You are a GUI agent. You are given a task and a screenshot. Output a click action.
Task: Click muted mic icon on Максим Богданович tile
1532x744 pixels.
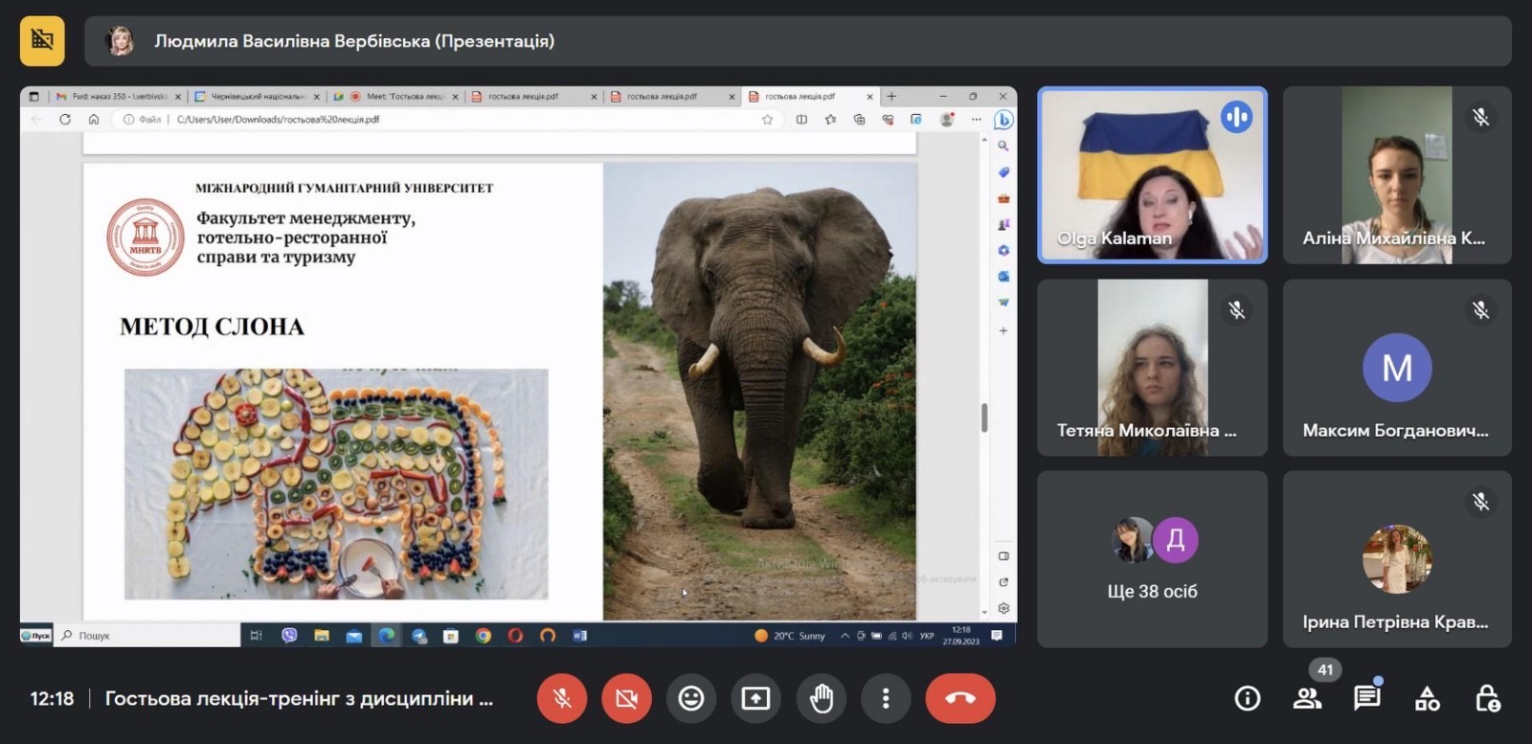1481,310
